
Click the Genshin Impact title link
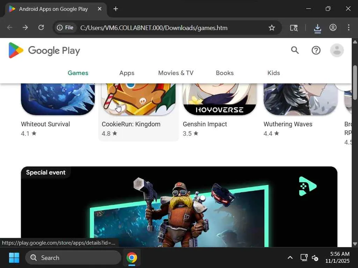pos(205,124)
